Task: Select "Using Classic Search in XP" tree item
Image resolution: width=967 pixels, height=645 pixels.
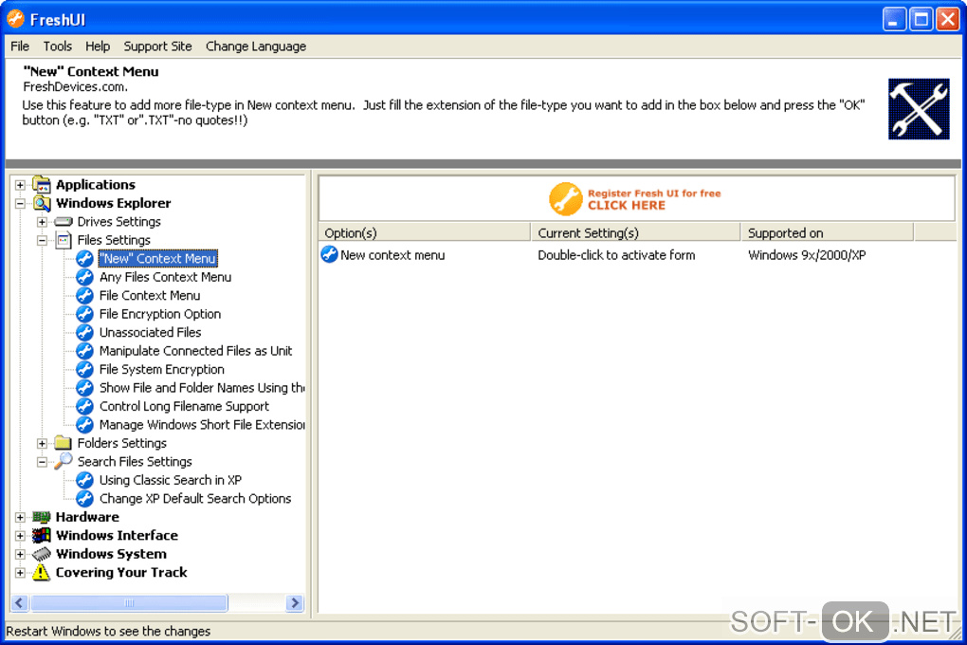Action: click(171, 480)
